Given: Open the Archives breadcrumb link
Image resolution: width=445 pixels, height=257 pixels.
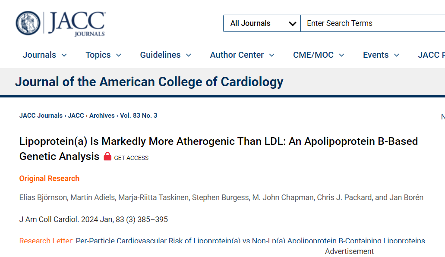Looking at the screenshot, I should click(102, 116).
